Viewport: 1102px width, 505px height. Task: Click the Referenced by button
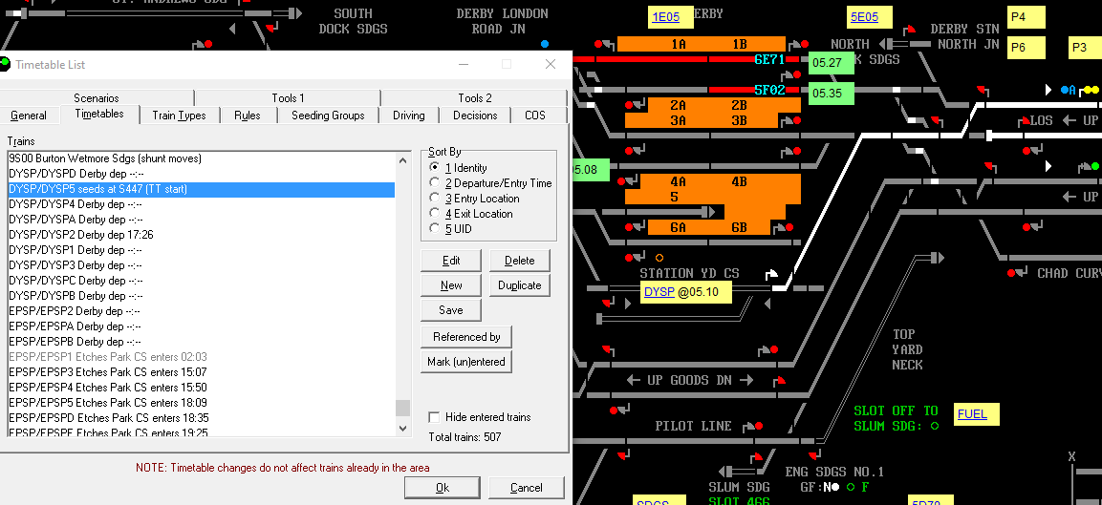466,337
